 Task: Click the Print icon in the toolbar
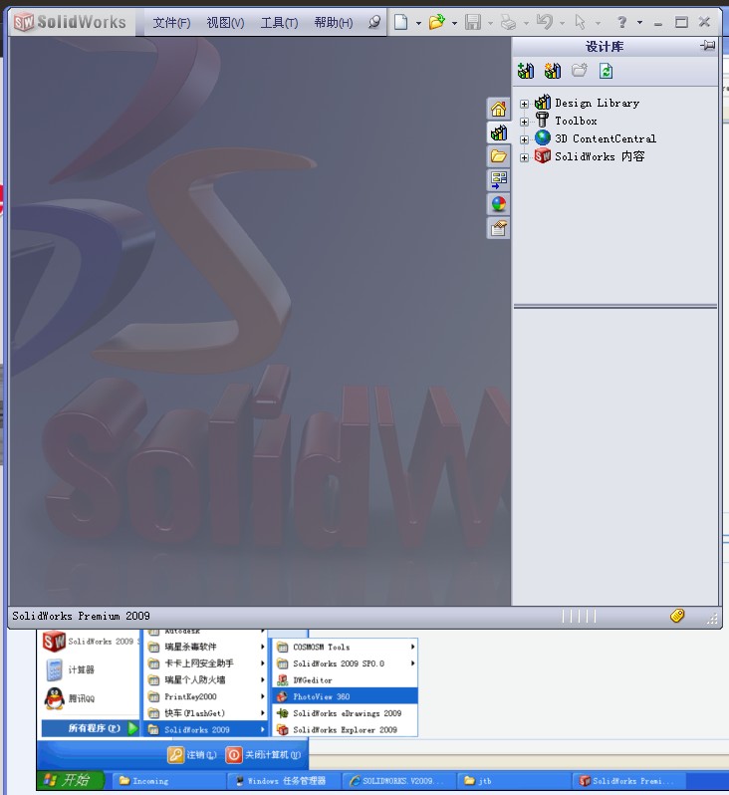pos(508,22)
